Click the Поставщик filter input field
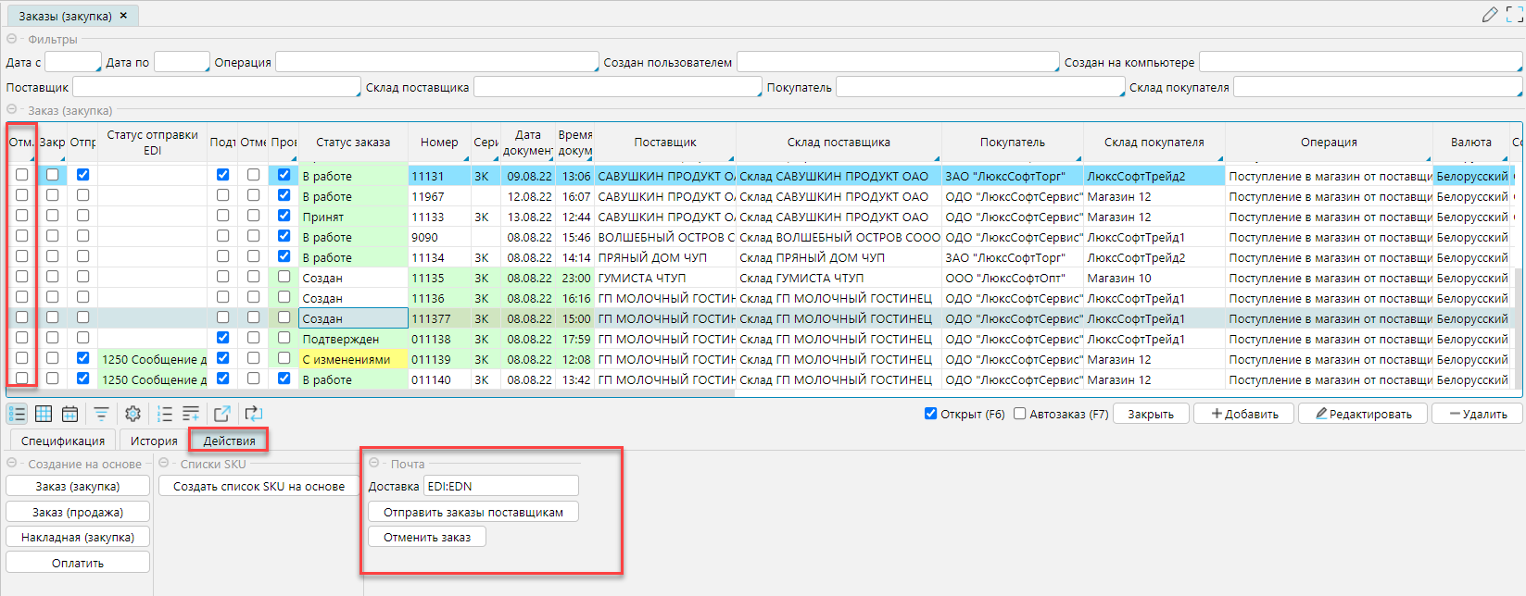This screenshot has height=596, width=1526. 216,87
